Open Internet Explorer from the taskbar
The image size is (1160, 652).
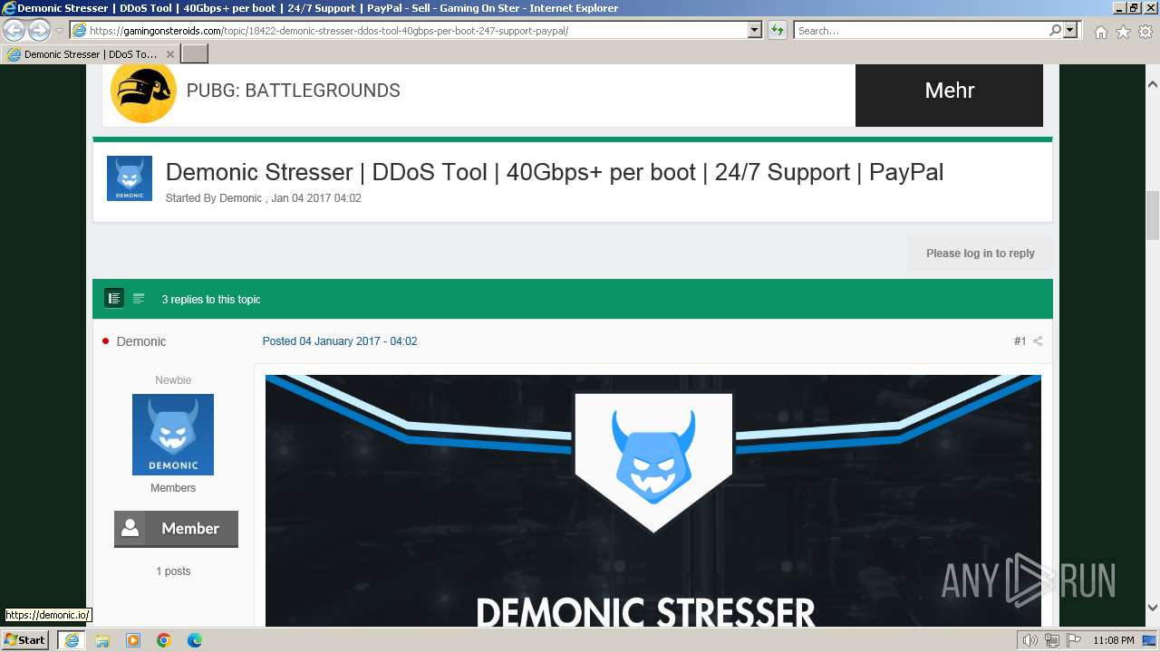click(x=71, y=640)
